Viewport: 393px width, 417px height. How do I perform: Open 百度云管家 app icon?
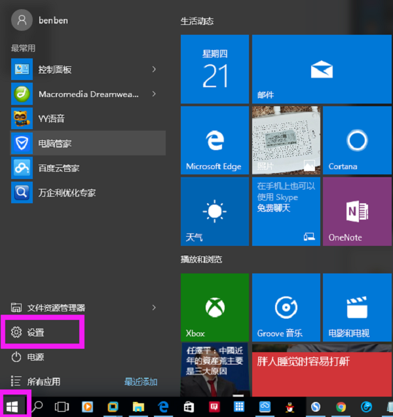point(22,168)
